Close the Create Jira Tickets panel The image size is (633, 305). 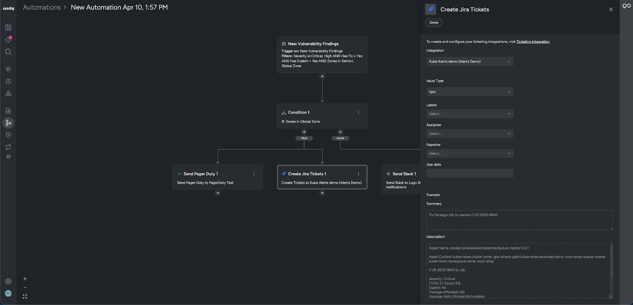coord(611,10)
